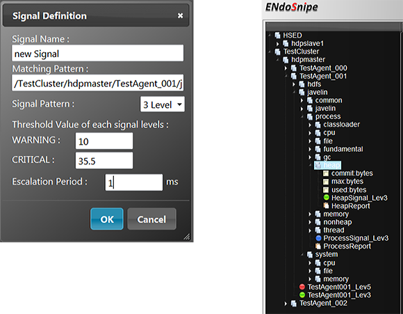Click the commit:bytes graph icon
Screen dimensions: 403x314
(x=326, y=173)
